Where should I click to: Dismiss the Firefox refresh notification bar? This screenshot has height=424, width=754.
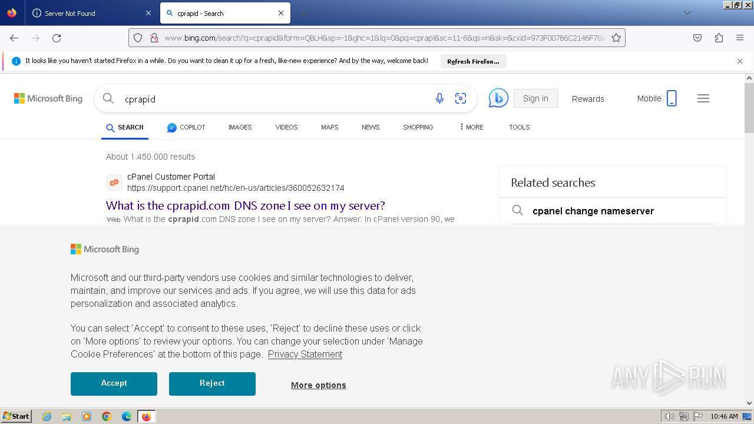click(x=740, y=61)
